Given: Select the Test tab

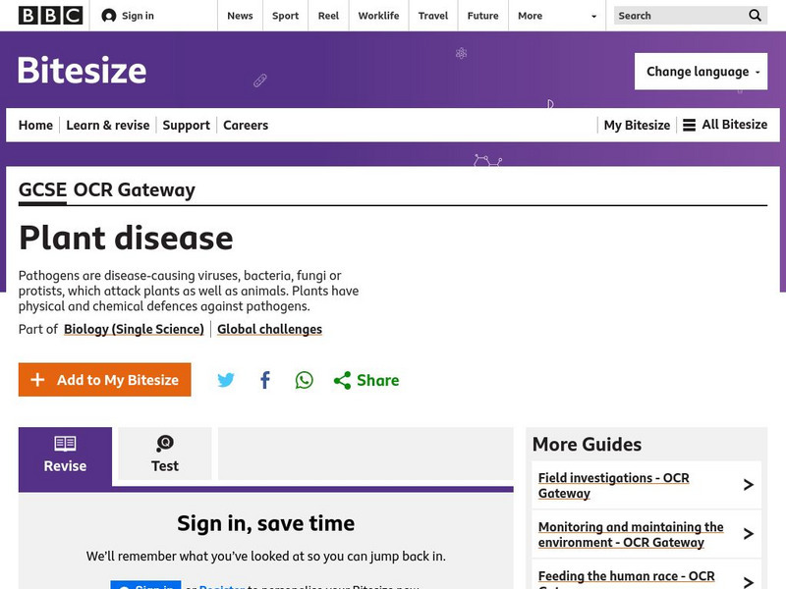Looking at the screenshot, I should (x=165, y=454).
